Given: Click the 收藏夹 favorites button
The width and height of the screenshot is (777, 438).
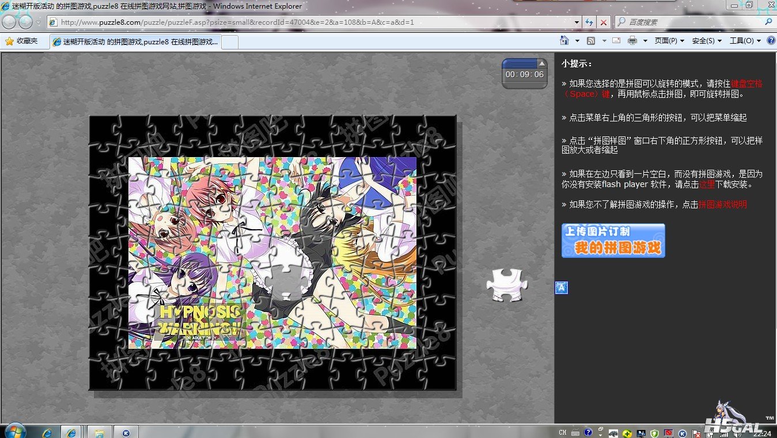Looking at the screenshot, I should (22, 41).
